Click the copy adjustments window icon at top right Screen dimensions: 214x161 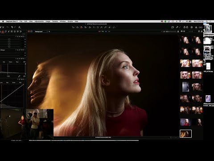(x=173, y=27)
